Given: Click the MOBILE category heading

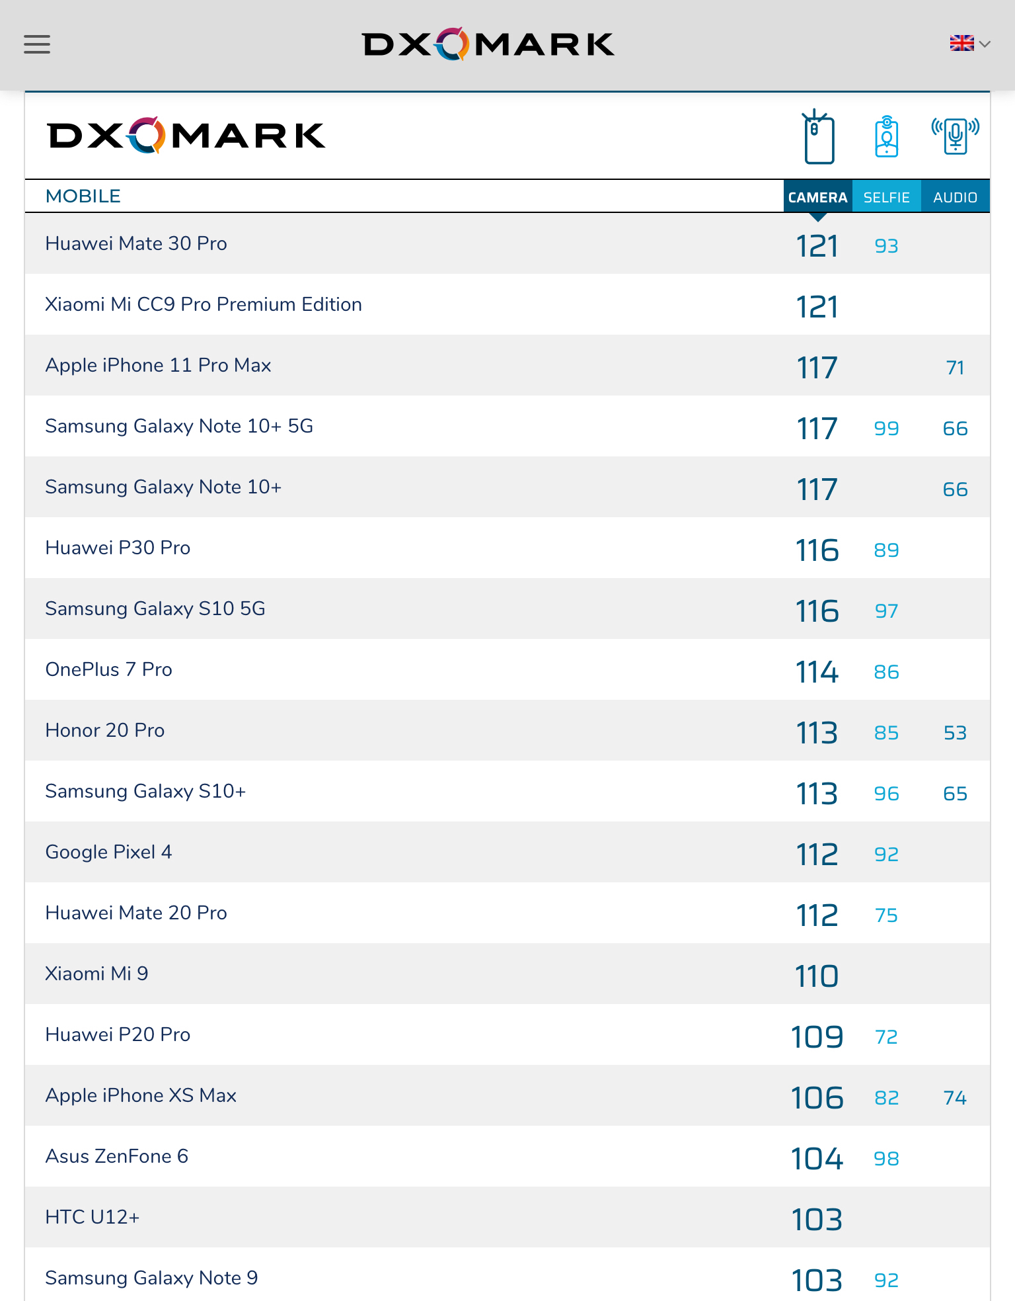Looking at the screenshot, I should click(83, 196).
